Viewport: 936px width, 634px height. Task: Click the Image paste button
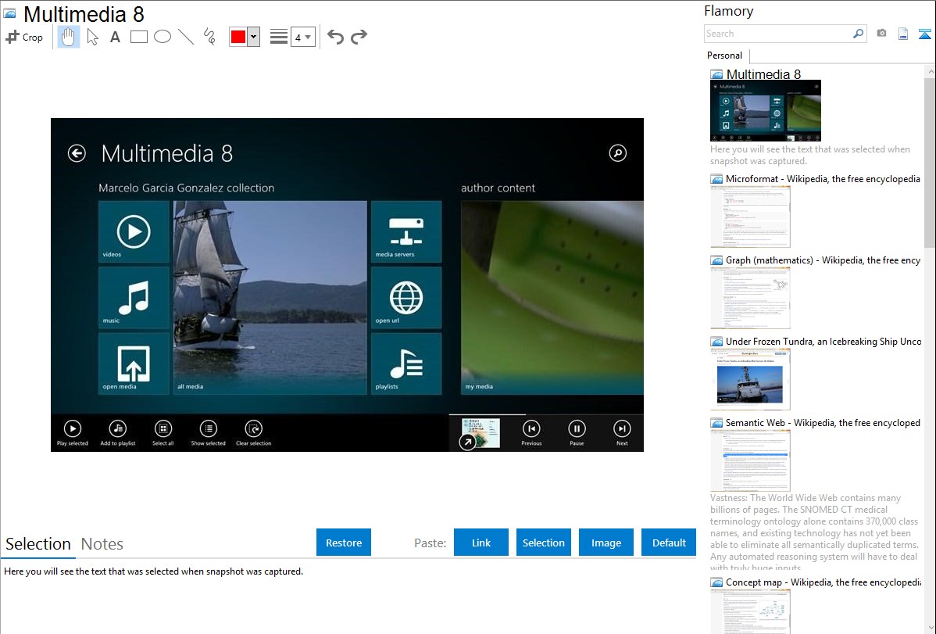pos(606,543)
